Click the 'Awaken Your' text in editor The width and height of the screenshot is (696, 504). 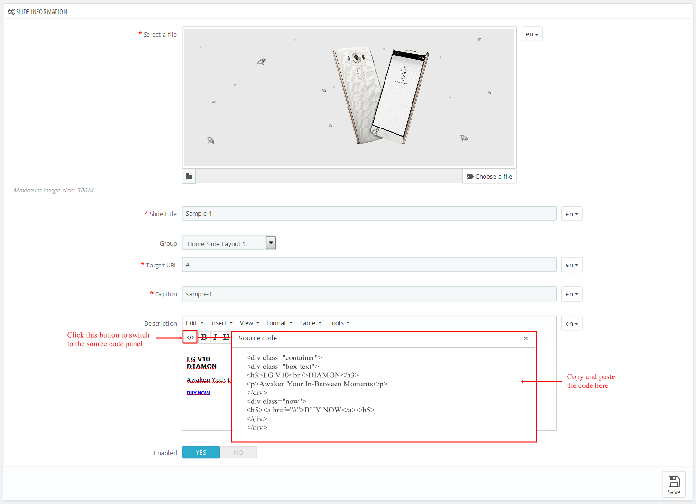coord(206,380)
